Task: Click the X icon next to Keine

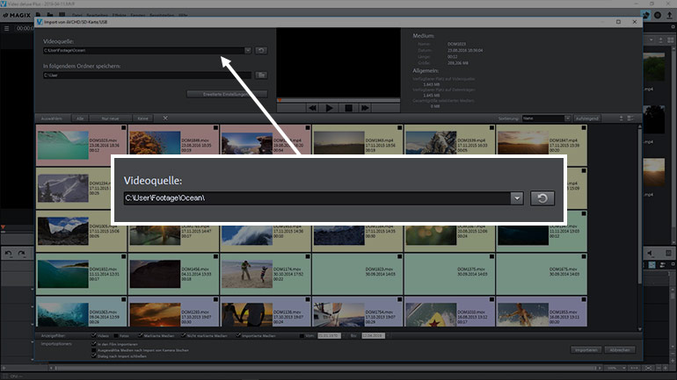Action: click(165, 118)
